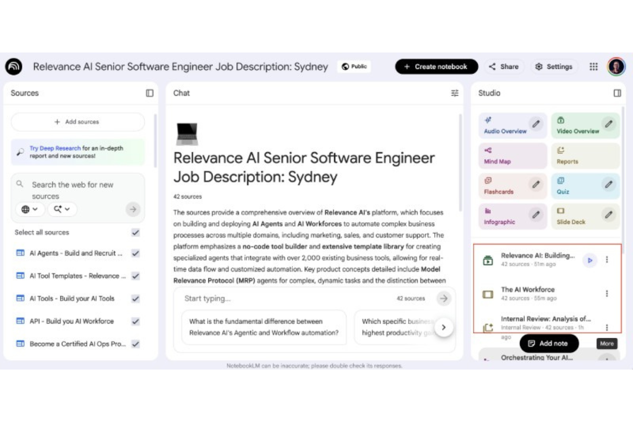Screen dimensions: 633x422
Task: Open the three-dot menu for The AI Workforce
Action: coord(607,293)
